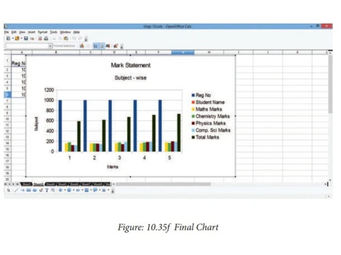Select the Block Arrows icon

coord(78,190)
